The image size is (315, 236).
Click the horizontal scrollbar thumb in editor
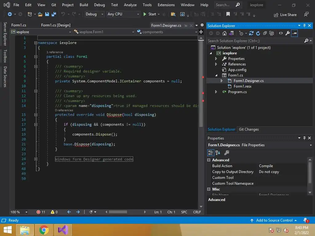coord(118,212)
